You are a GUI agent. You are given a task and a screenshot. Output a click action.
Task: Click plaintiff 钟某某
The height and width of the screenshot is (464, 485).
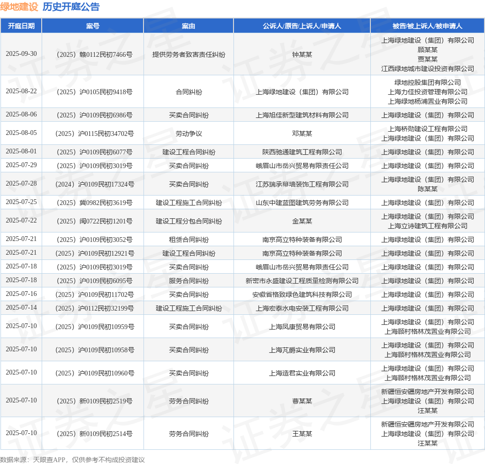click(302, 54)
